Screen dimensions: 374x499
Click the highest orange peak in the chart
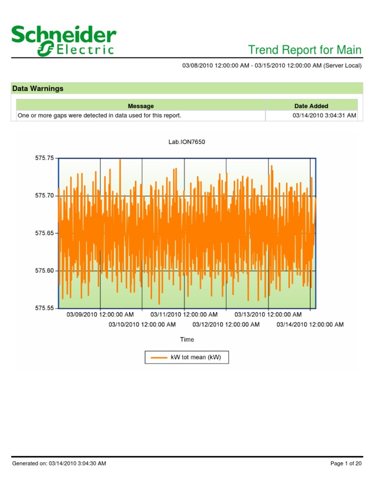(120, 160)
